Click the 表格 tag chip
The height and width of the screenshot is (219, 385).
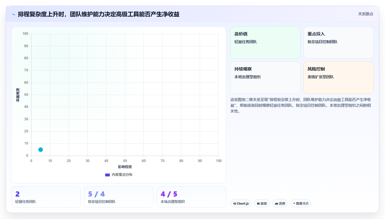[x=262, y=203]
